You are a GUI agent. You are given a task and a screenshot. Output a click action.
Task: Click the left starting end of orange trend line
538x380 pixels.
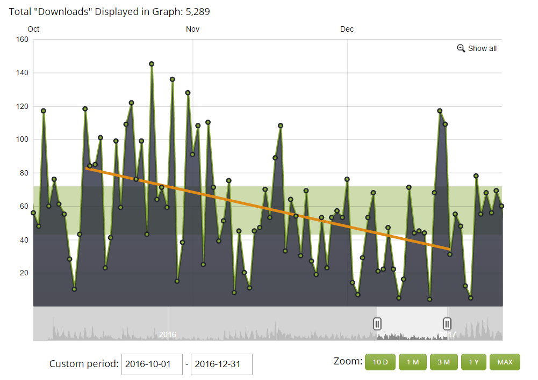pyautogui.click(x=87, y=169)
